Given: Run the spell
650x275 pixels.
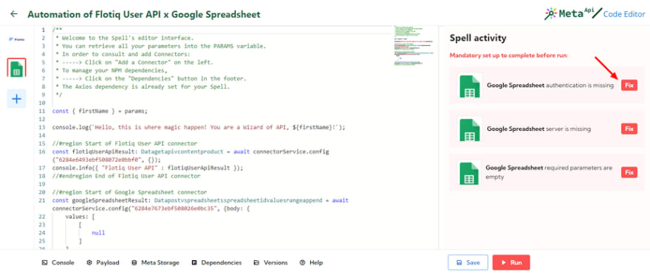Looking at the screenshot, I should pyautogui.click(x=511, y=262).
